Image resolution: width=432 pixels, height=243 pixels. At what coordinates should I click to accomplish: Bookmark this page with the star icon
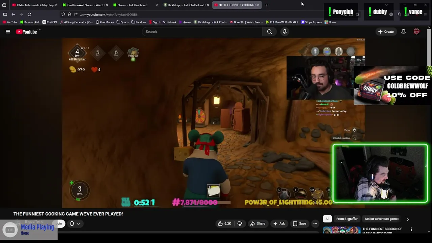[357, 15]
